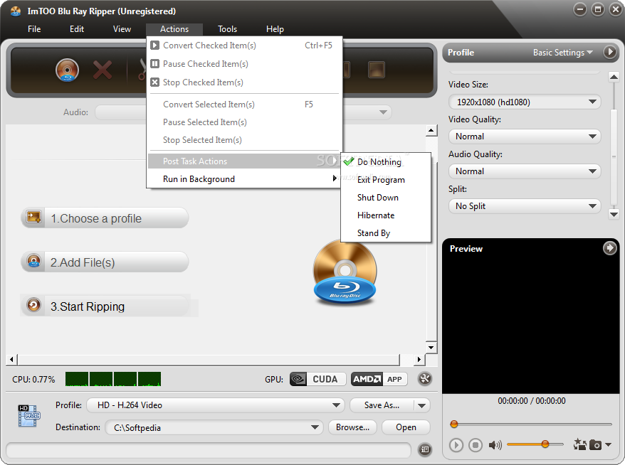Click the Profile panel round arrow button
Screen dimensions: 625x465
[609, 52]
